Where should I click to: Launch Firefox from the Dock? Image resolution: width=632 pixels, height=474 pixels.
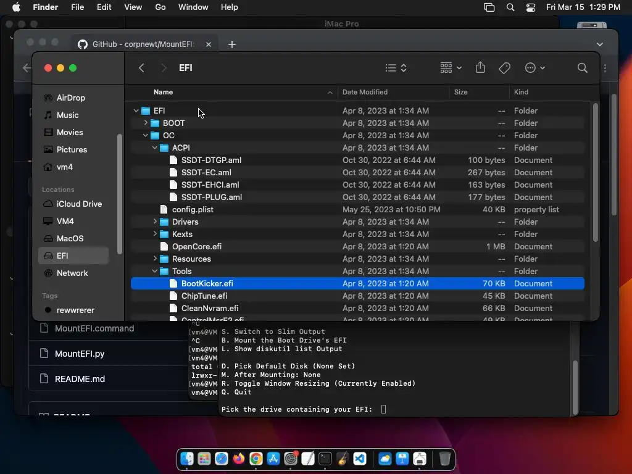(239, 459)
